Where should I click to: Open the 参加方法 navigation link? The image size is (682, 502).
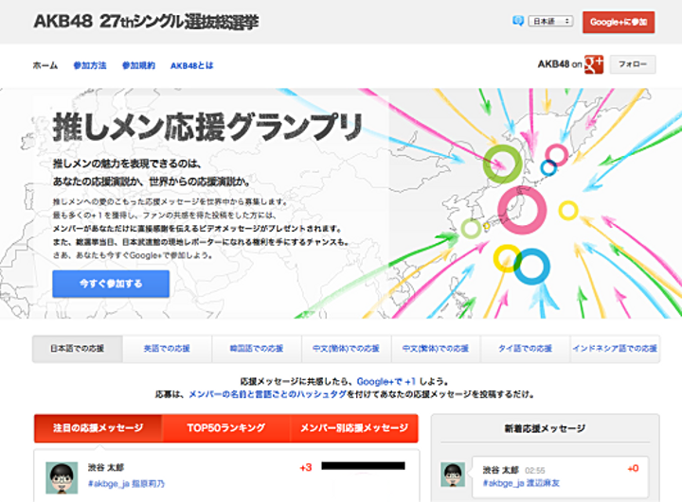click(x=90, y=65)
